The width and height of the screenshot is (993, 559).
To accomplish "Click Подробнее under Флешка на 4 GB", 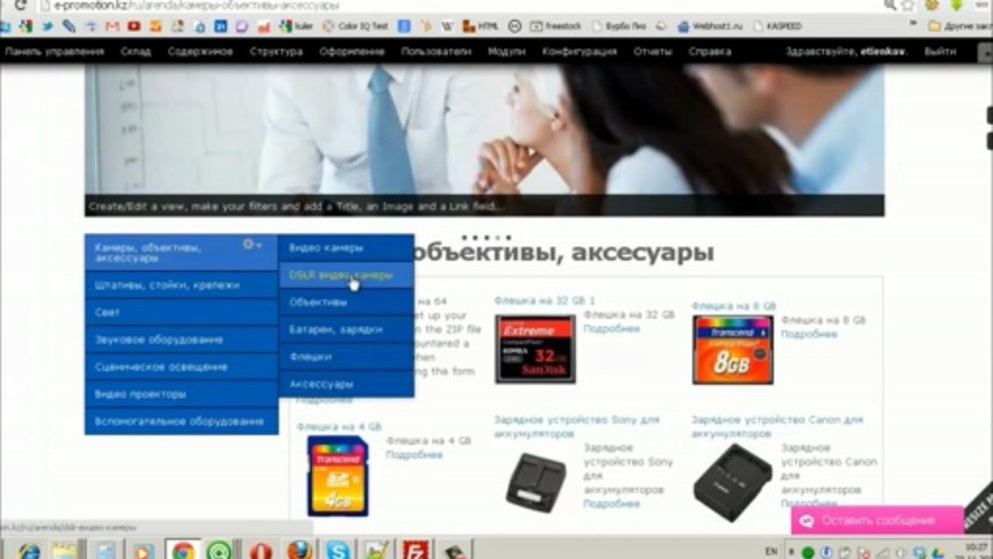I will pyautogui.click(x=414, y=455).
